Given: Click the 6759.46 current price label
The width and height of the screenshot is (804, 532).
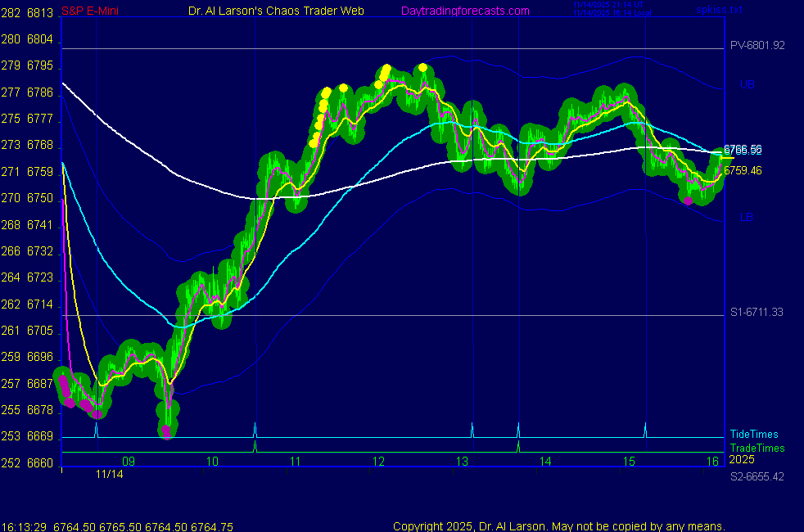Looking at the screenshot, I should point(743,171).
